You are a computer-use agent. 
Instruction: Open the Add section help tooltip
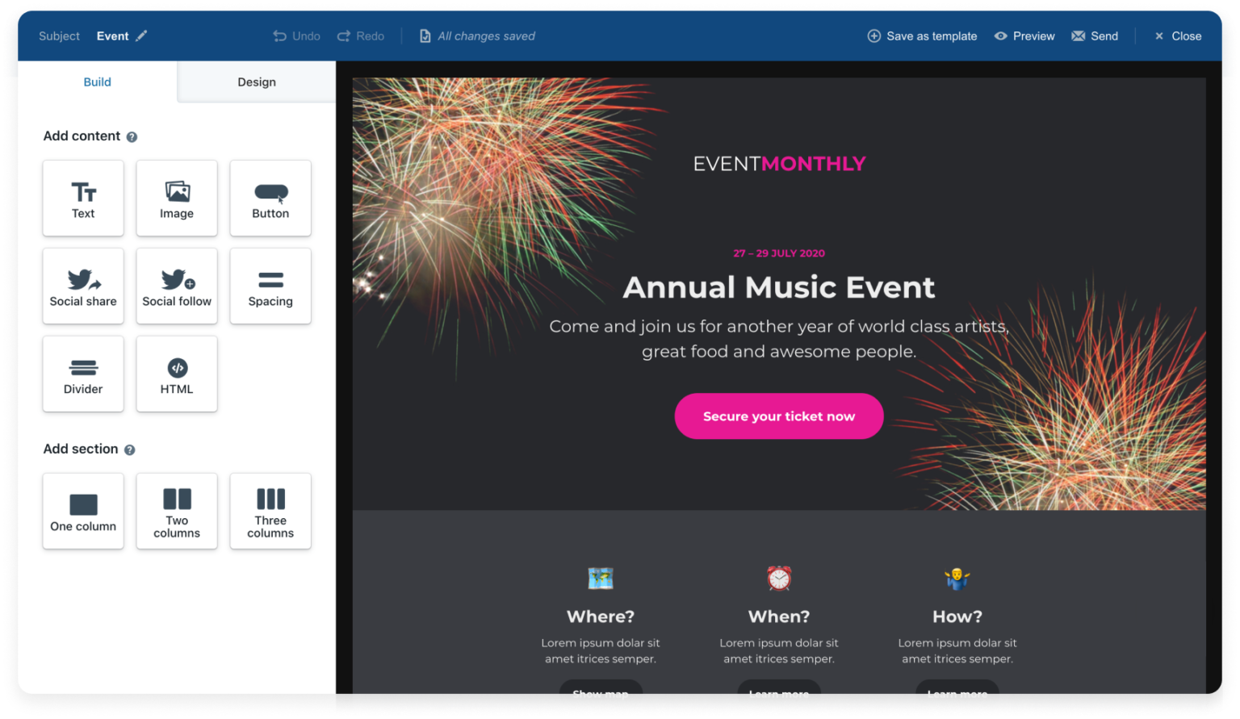click(x=130, y=449)
